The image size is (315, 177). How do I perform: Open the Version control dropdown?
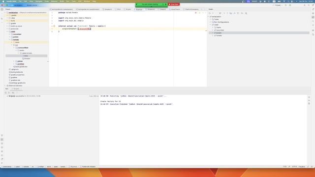coord(32,5)
